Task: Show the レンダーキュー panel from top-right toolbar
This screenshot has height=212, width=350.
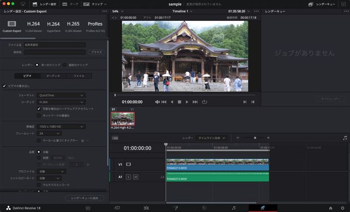Action: pos(322,5)
